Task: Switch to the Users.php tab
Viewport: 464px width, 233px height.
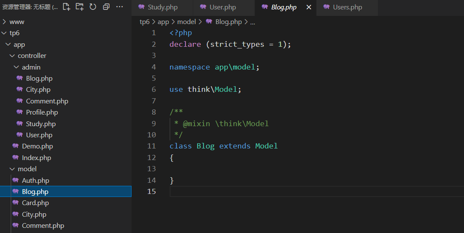Action: point(347,7)
